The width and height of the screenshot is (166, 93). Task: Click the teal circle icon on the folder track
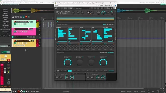13,37
